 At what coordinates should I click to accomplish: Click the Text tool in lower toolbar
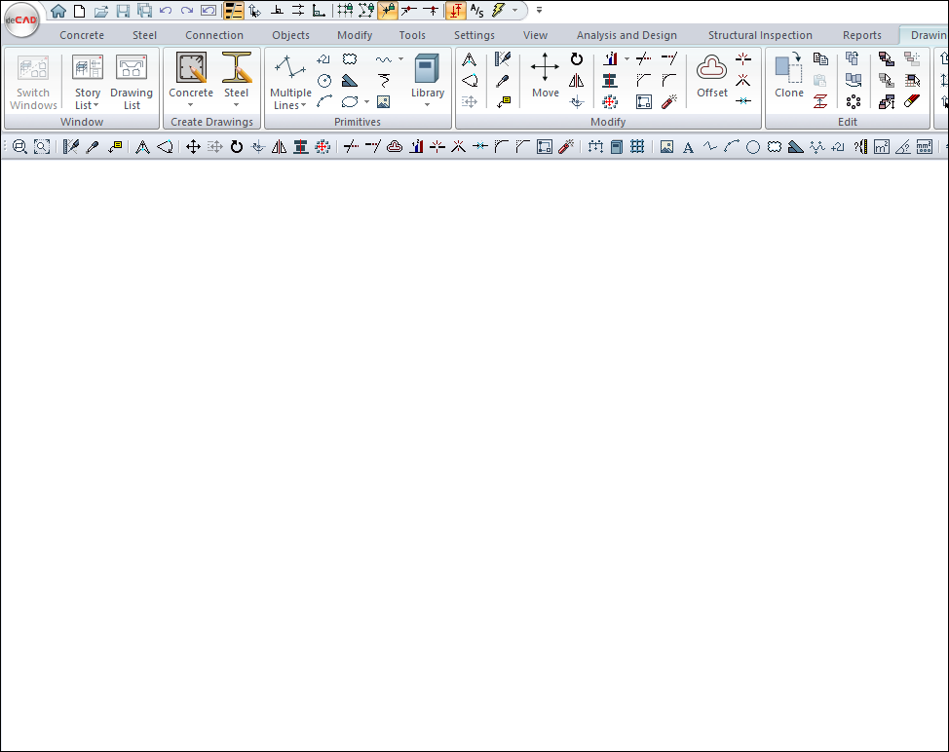tap(688, 147)
